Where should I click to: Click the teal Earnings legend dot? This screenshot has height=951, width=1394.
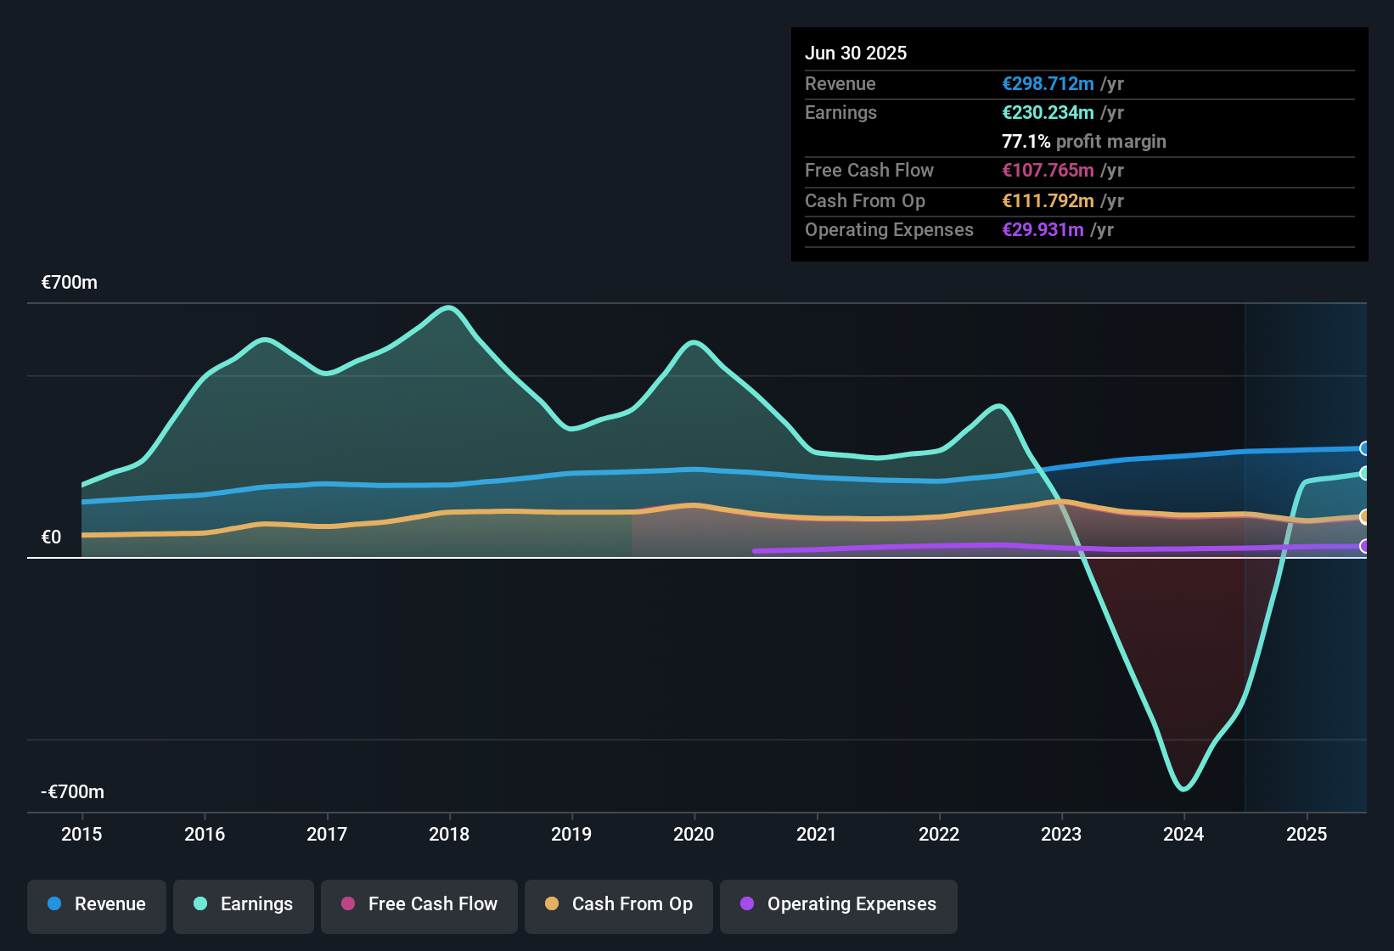[200, 904]
